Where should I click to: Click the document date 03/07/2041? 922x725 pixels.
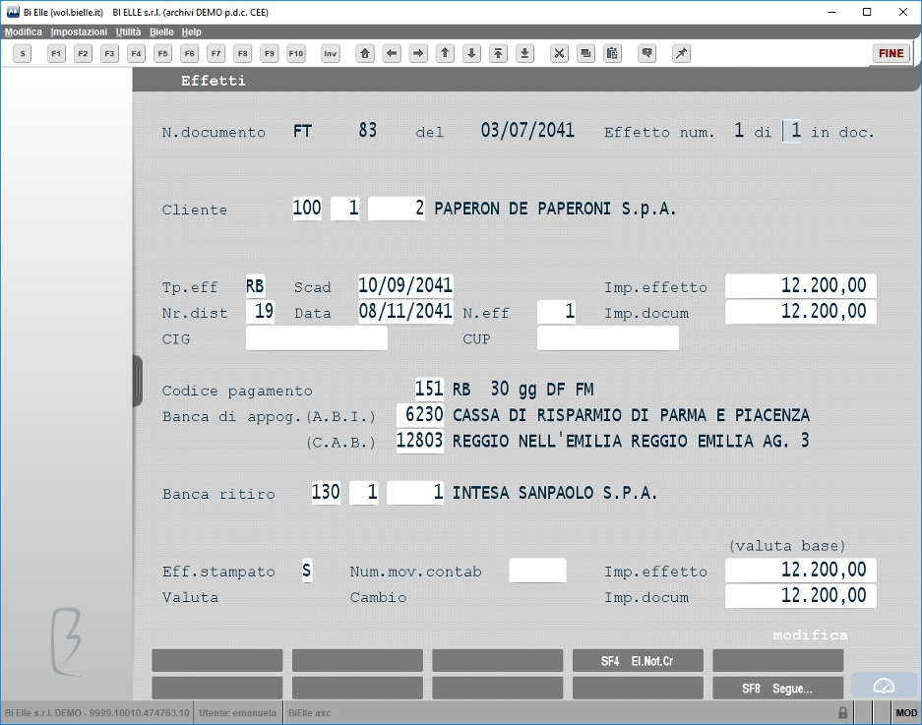[x=528, y=130]
